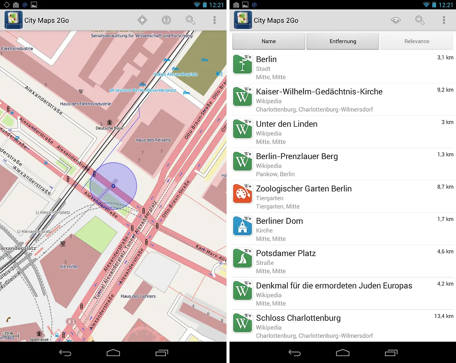Image resolution: width=456 pixels, height=363 pixels.
Task: Open search from the map toolbar
Action: (x=190, y=20)
